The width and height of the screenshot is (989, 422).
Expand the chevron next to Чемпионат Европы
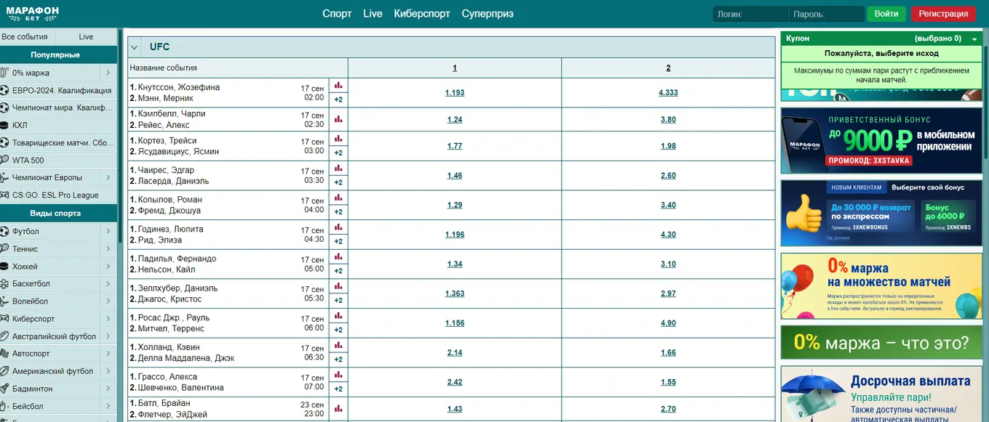point(108,177)
